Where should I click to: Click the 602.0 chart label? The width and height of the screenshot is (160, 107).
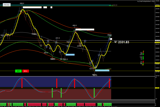pyautogui.click(x=46, y=53)
